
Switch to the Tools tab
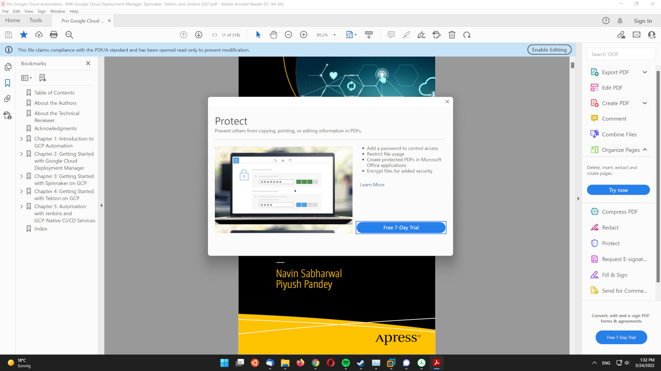36,20
